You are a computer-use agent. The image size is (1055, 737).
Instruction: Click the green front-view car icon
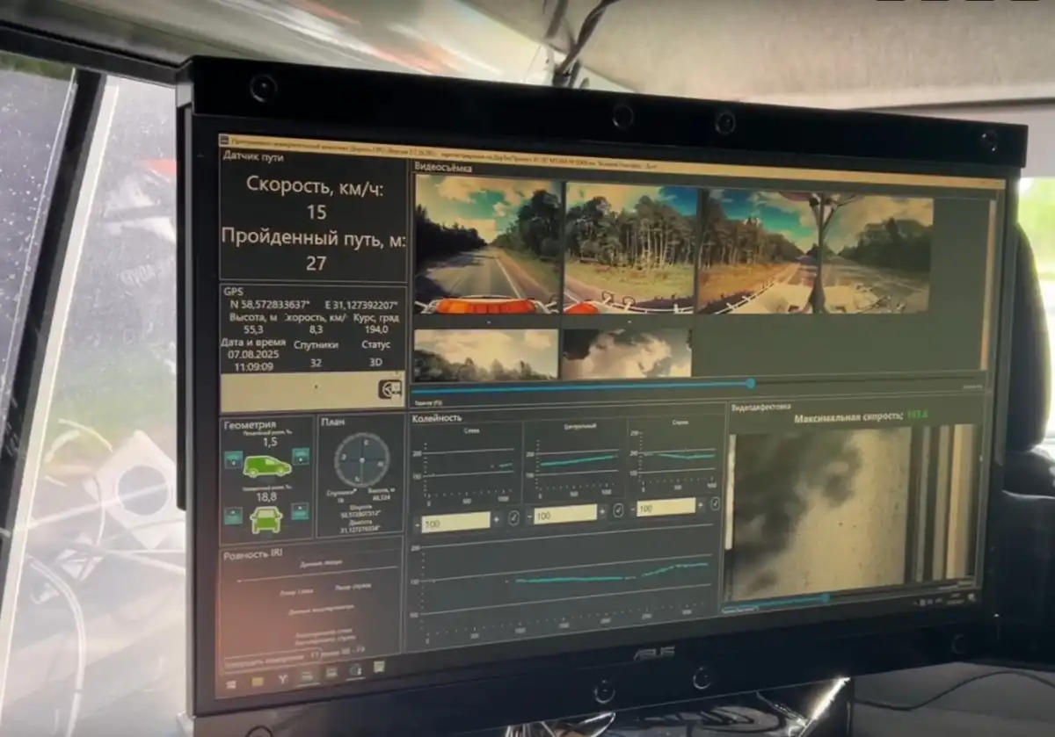[x=266, y=520]
